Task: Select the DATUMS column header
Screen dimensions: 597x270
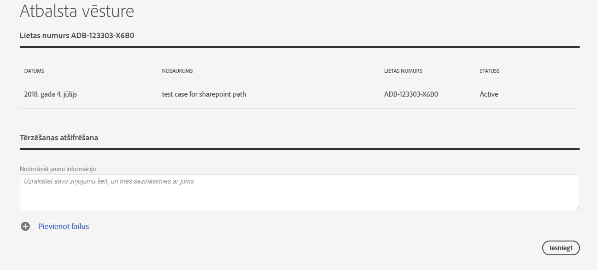Action: coord(34,71)
